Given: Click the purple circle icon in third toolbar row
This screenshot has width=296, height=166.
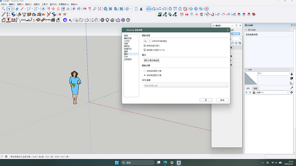Looking at the screenshot, I should click(x=65, y=20).
